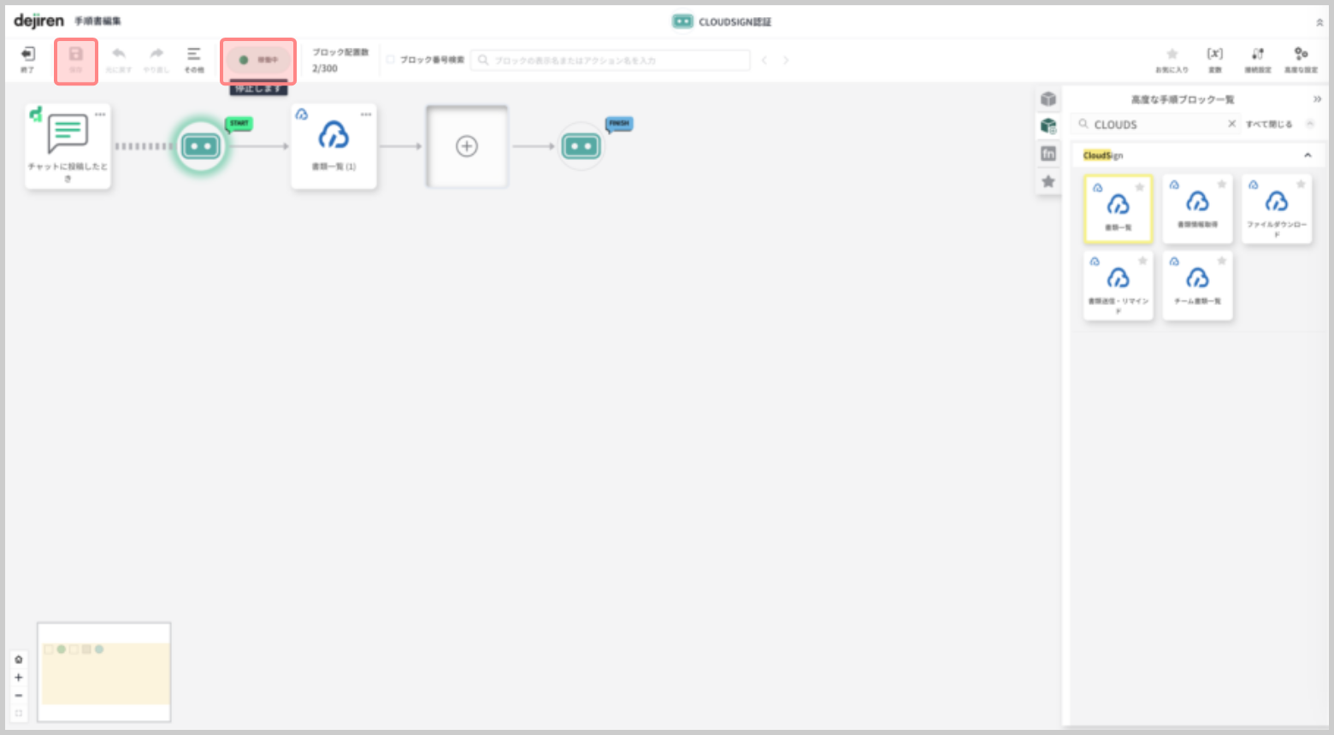Click the canvas minimap thumbnail
This screenshot has width=1334, height=735.
[x=104, y=673]
